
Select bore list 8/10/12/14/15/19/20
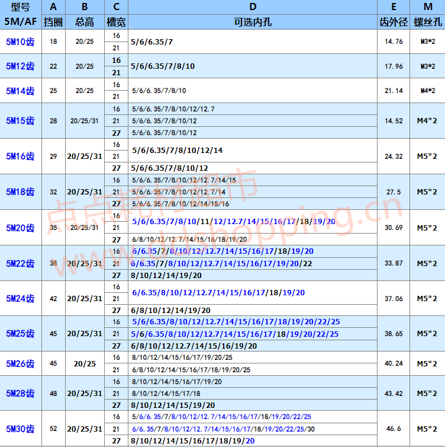pyautogui.click(x=173, y=405)
